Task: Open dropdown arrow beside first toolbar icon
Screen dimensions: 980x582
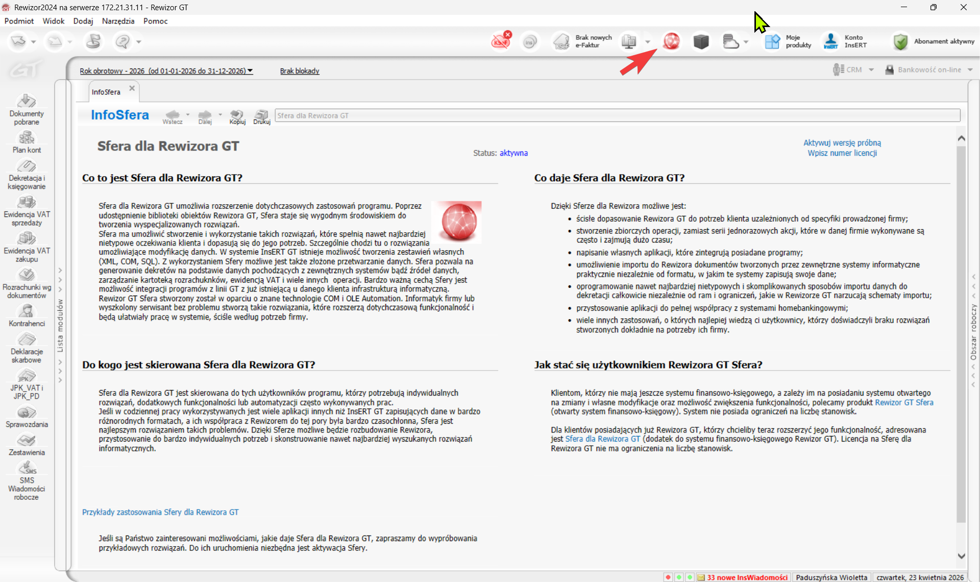Action: click(34, 42)
